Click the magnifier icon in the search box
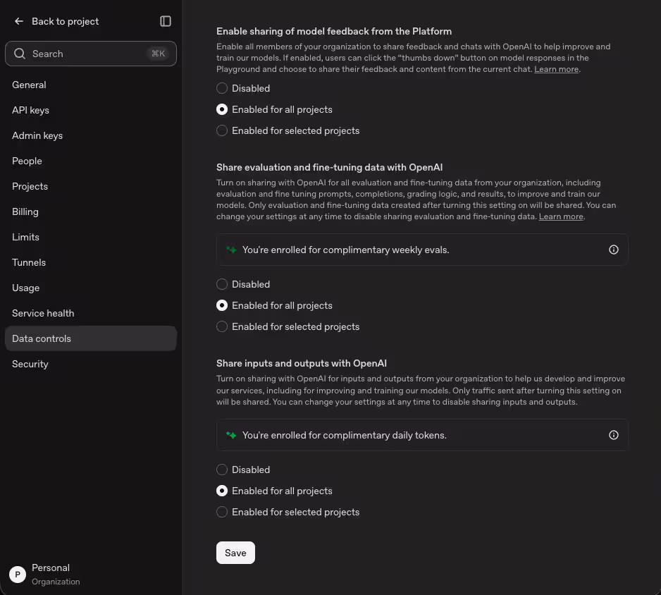The height and width of the screenshot is (595, 661). (20, 54)
